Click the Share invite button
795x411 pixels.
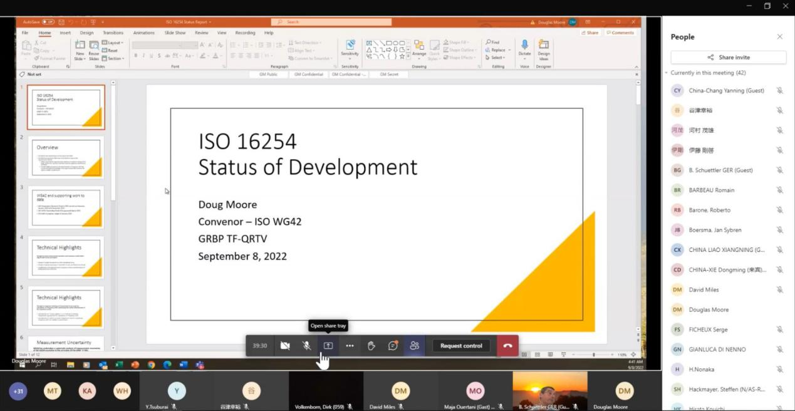coord(728,57)
